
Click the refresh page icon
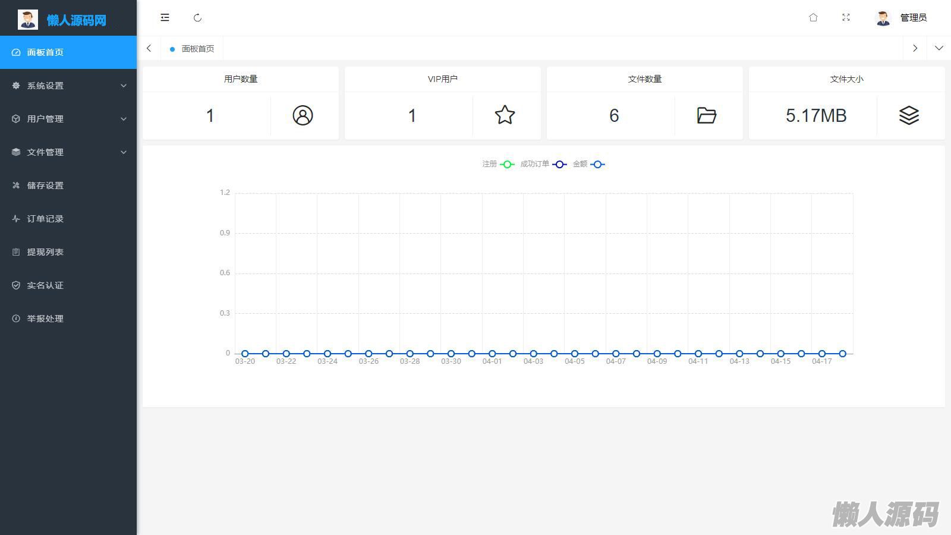click(198, 18)
